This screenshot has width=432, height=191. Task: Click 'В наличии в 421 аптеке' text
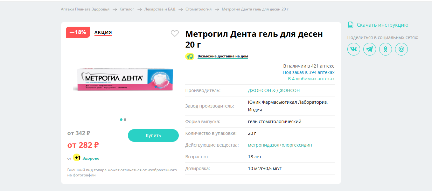coord(309,66)
